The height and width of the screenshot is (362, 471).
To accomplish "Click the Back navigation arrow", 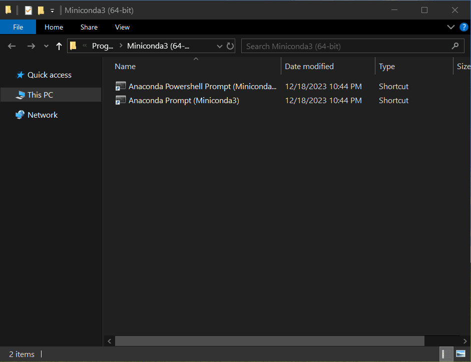I will (12, 46).
